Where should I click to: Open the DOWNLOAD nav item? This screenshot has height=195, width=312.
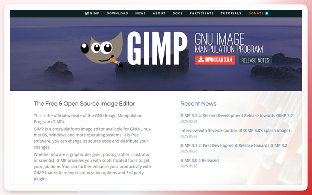(x=117, y=13)
